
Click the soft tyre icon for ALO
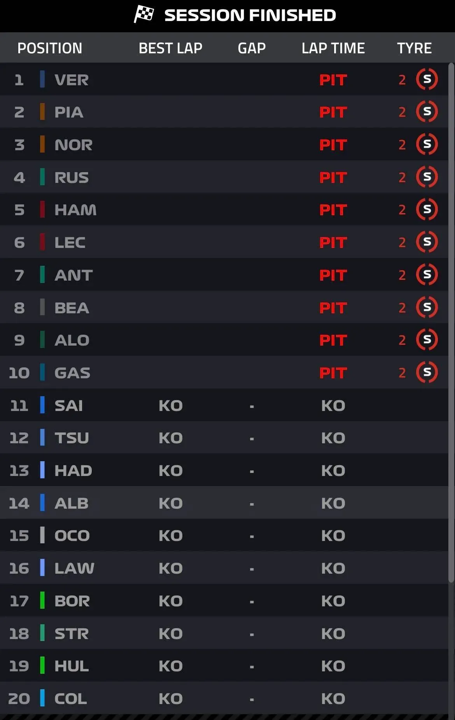[x=427, y=340]
